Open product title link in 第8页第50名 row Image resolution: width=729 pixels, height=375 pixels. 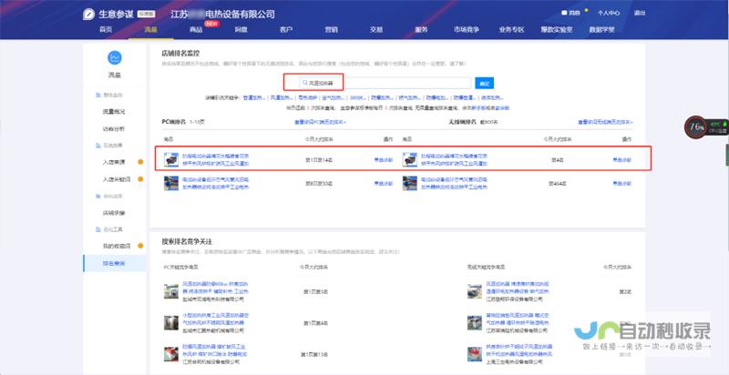[215, 183]
